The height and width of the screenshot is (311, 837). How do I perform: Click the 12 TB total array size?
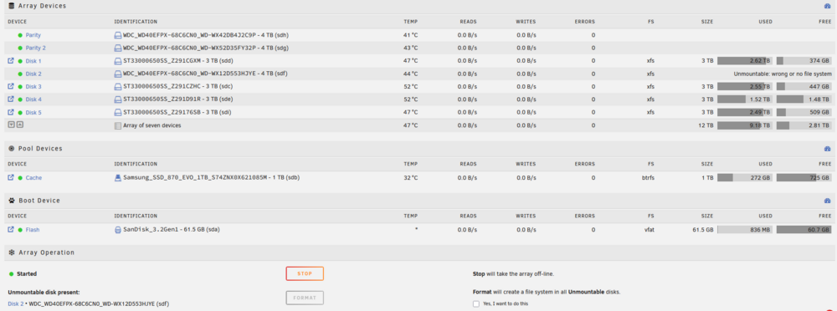706,125
